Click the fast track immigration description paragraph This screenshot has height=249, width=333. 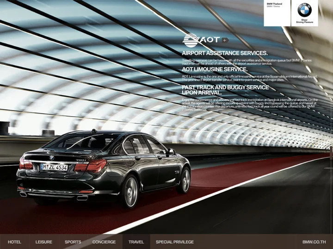click(250, 105)
